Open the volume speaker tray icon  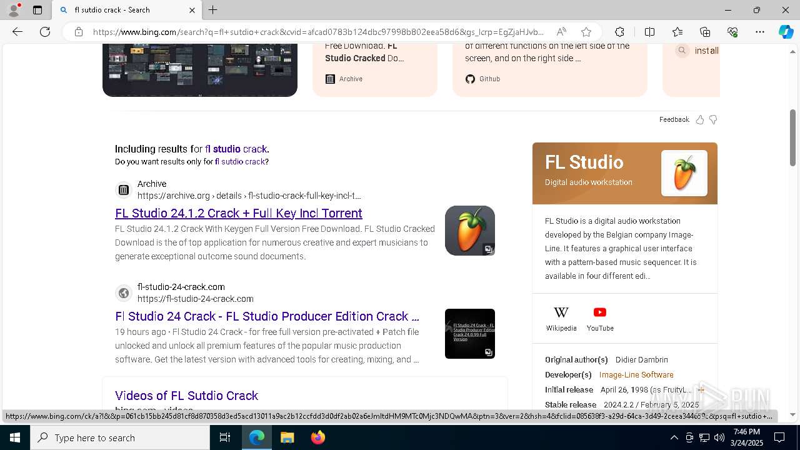coord(719,437)
